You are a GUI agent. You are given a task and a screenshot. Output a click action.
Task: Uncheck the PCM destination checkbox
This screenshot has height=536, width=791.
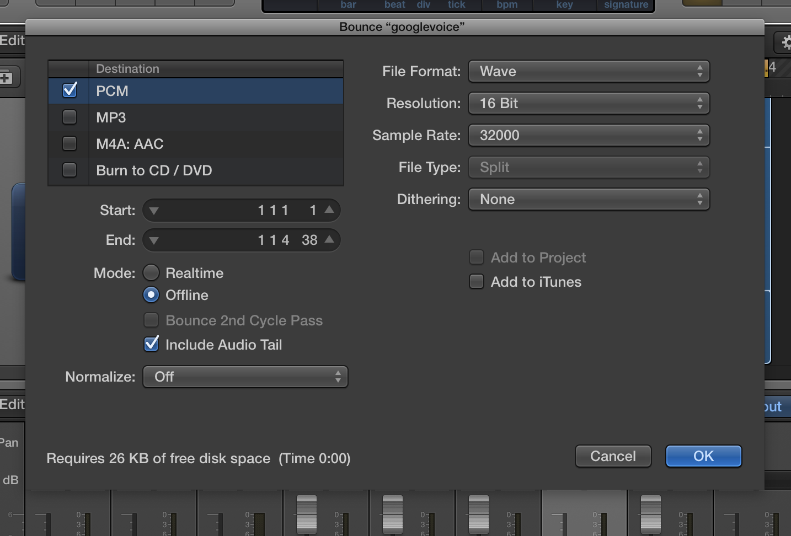70,90
